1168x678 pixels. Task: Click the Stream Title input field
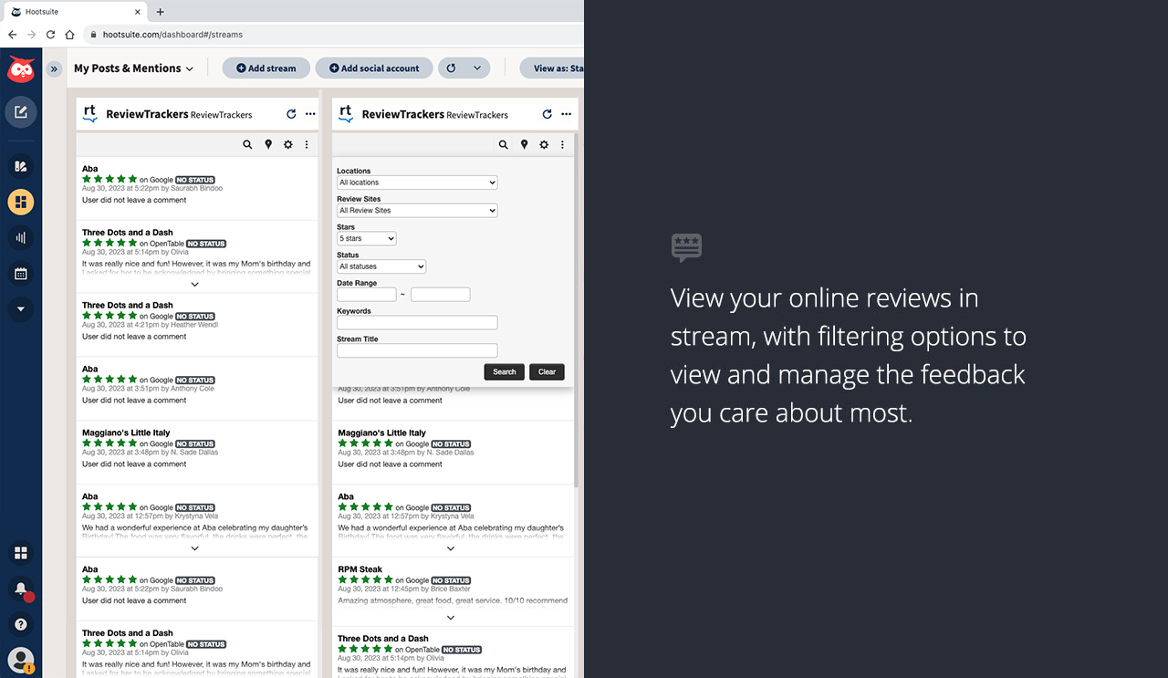coord(417,350)
